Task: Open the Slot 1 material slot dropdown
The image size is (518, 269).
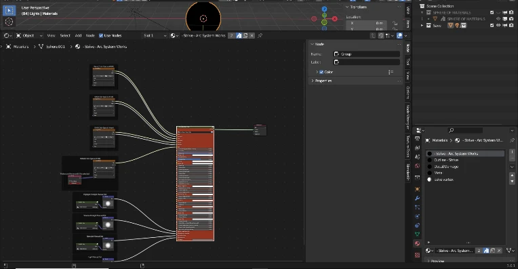Action: tap(155, 36)
